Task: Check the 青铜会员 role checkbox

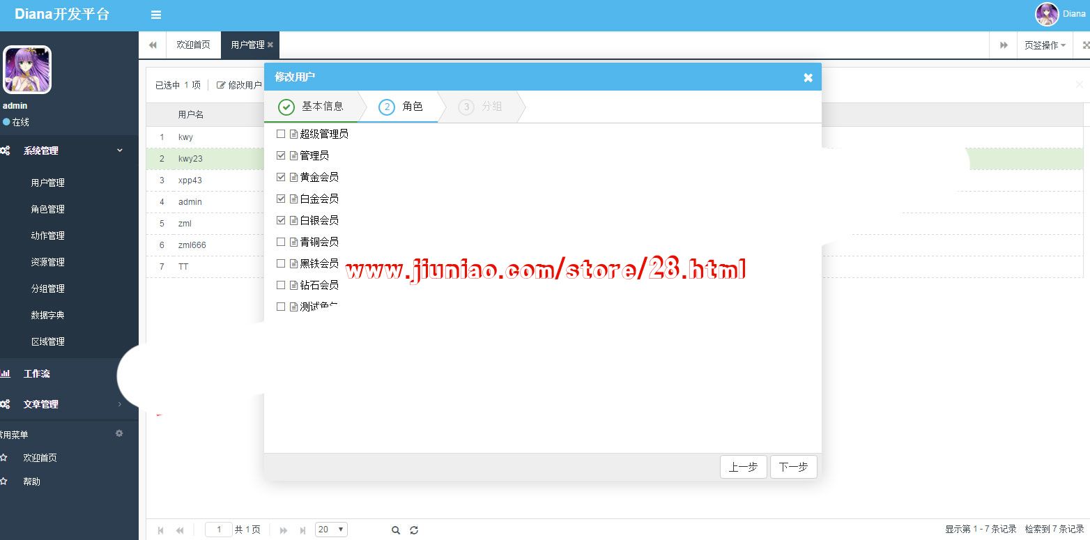Action: pyautogui.click(x=281, y=242)
